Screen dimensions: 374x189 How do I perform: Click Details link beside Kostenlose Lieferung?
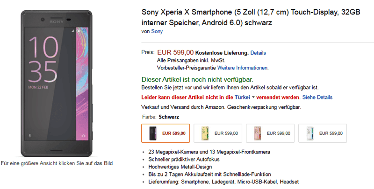[x=258, y=53]
